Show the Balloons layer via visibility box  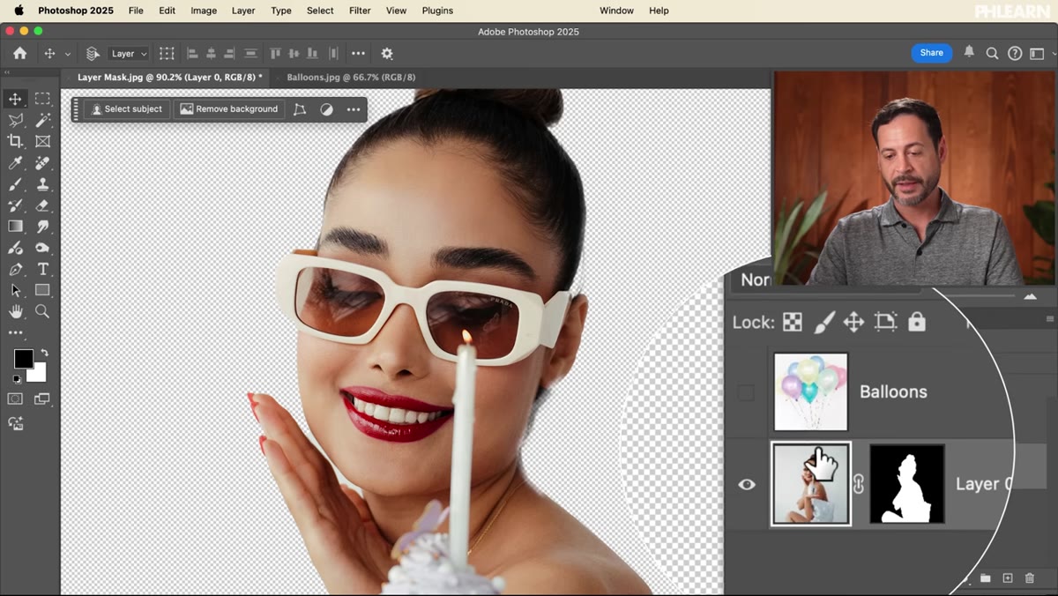746,392
